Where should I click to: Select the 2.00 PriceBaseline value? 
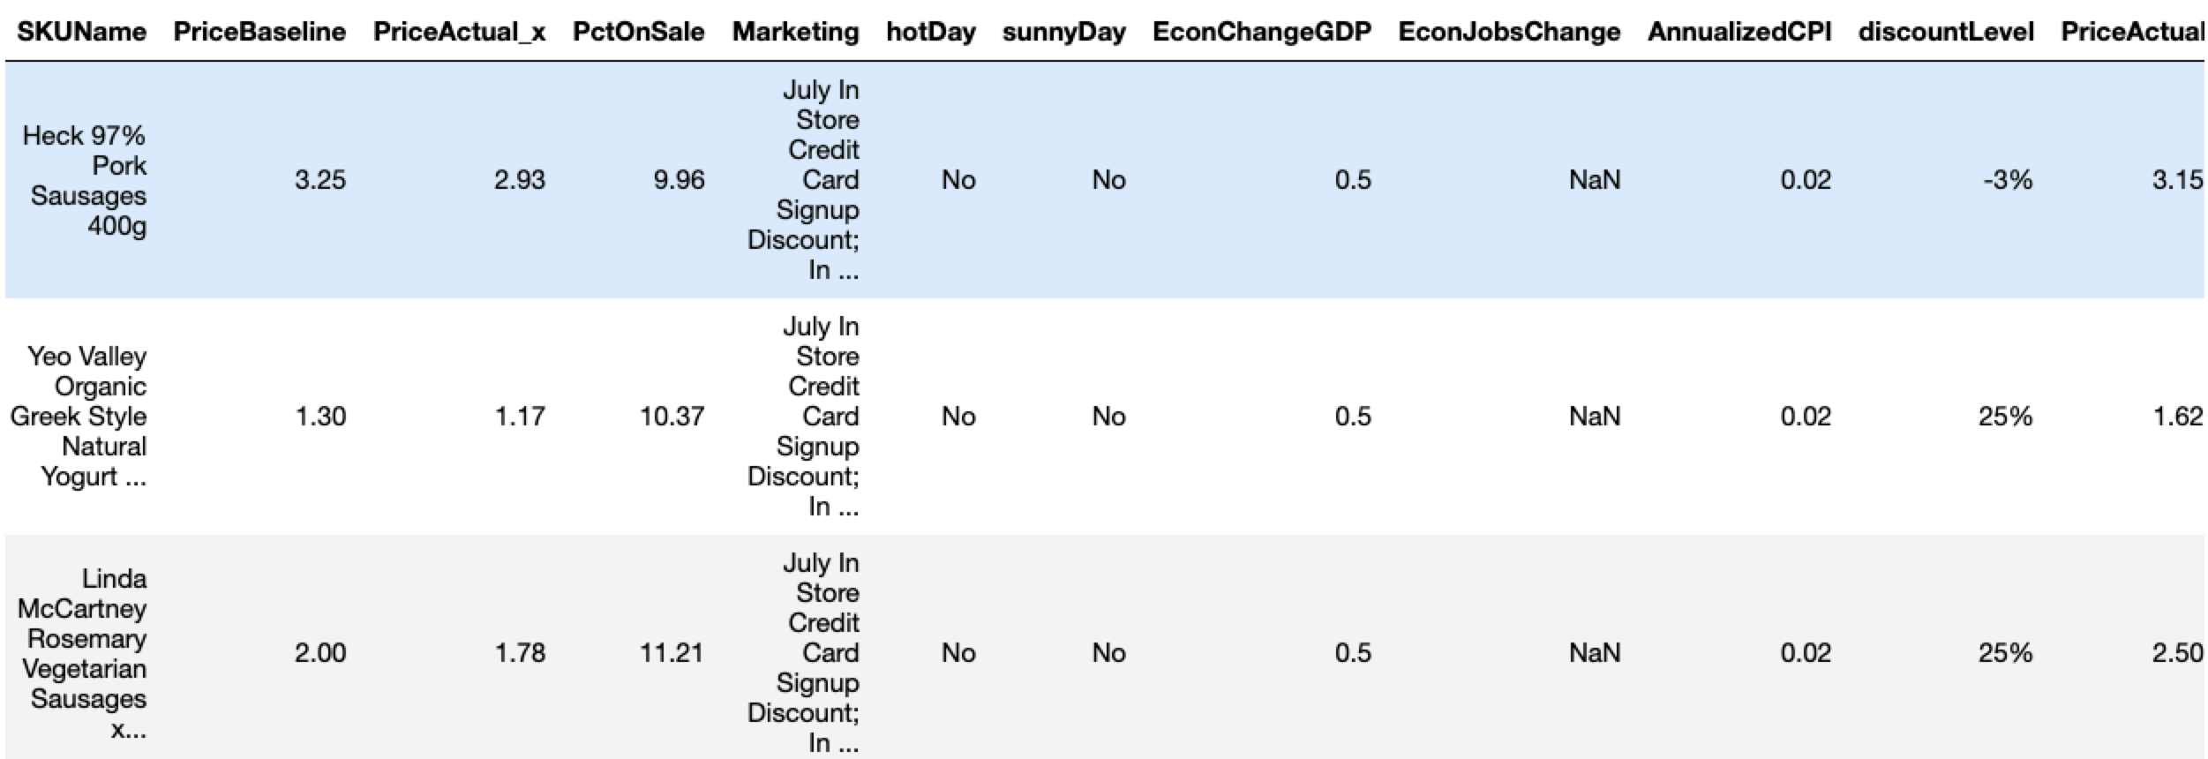(x=320, y=652)
